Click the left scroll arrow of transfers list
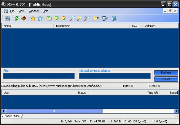 pos(3,111)
